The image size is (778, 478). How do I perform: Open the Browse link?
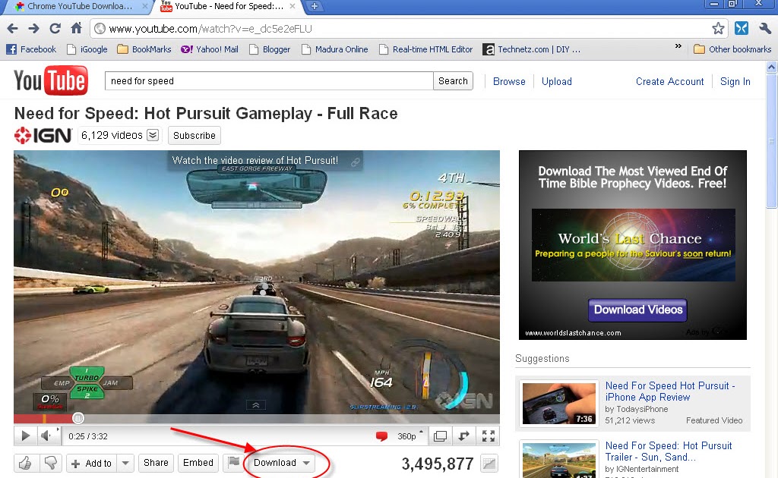[509, 81]
